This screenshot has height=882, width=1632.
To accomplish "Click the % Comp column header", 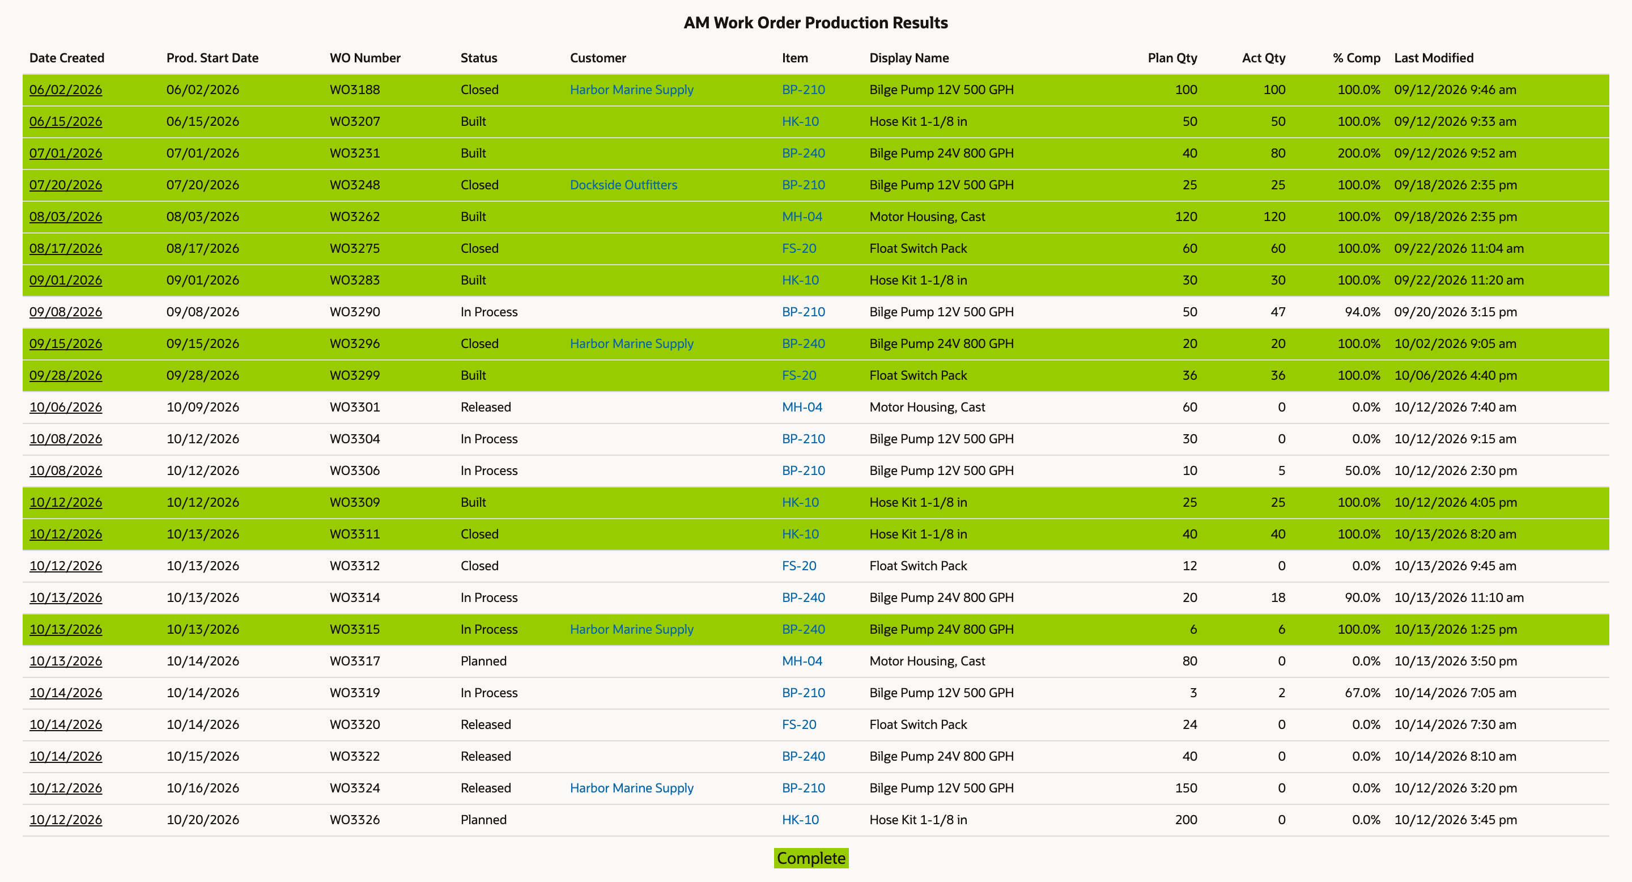I will 1356,58.
